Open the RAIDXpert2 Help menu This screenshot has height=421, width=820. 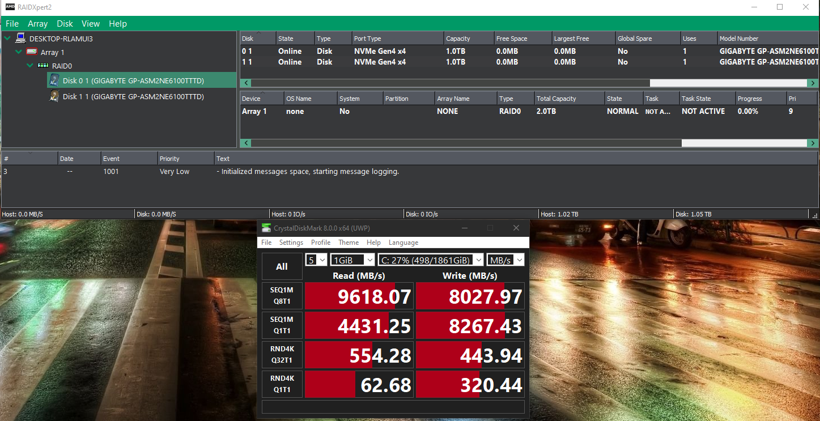pos(118,24)
